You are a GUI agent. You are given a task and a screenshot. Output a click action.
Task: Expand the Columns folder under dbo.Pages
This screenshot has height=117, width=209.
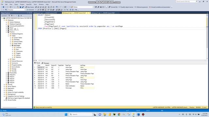(x=13, y=47)
